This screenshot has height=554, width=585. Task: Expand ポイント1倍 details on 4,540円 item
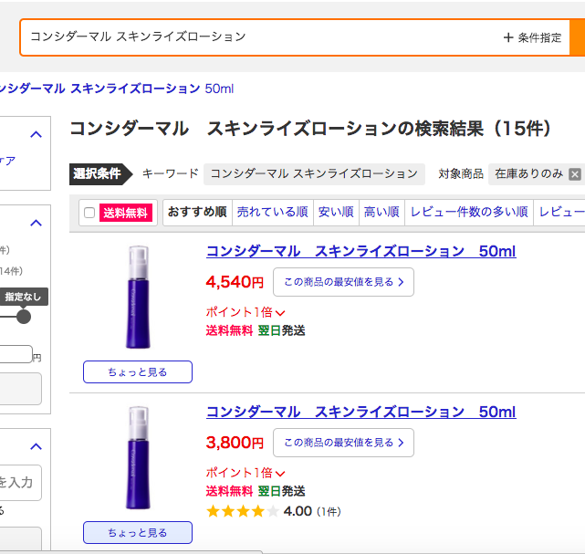tap(245, 312)
